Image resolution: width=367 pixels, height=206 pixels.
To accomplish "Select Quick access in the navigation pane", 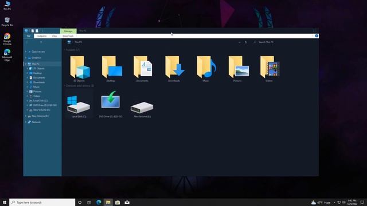I will point(38,51).
